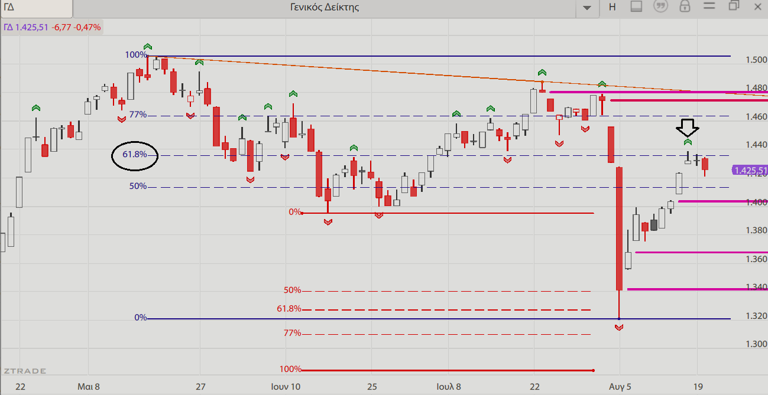Click the 1.460 price axis label
The height and width of the screenshot is (395, 768).
pyautogui.click(x=757, y=117)
